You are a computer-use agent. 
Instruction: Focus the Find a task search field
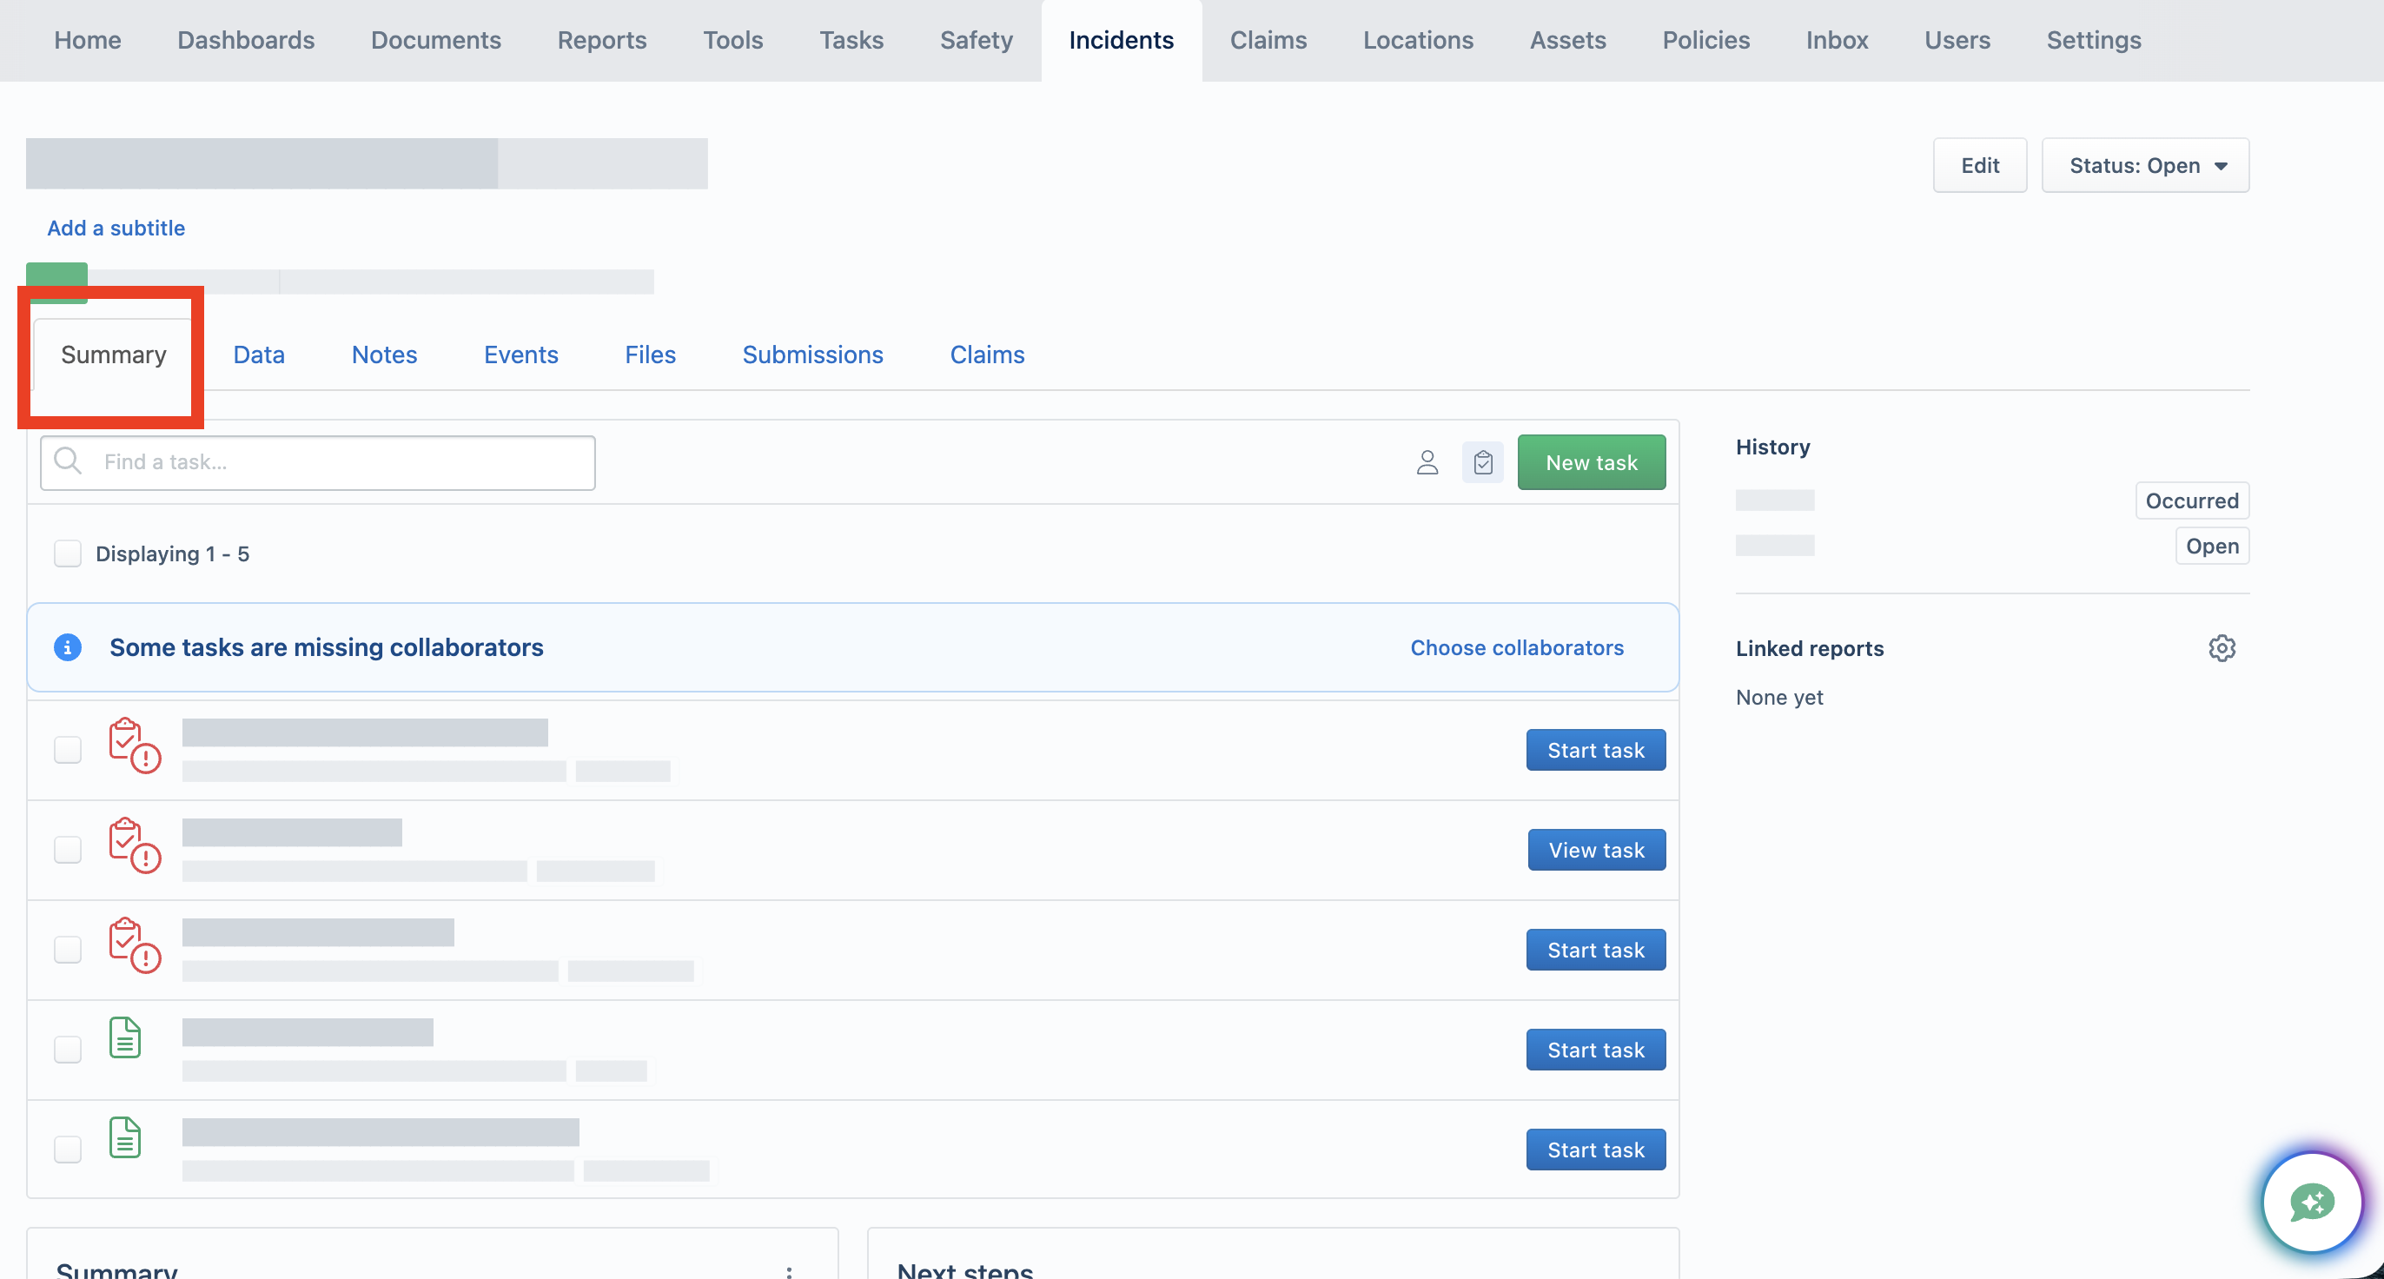click(x=317, y=461)
